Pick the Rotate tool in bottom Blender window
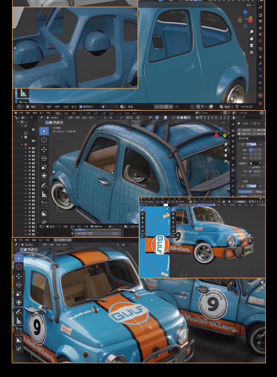Viewport: 277px width, 377px height. pos(19,285)
